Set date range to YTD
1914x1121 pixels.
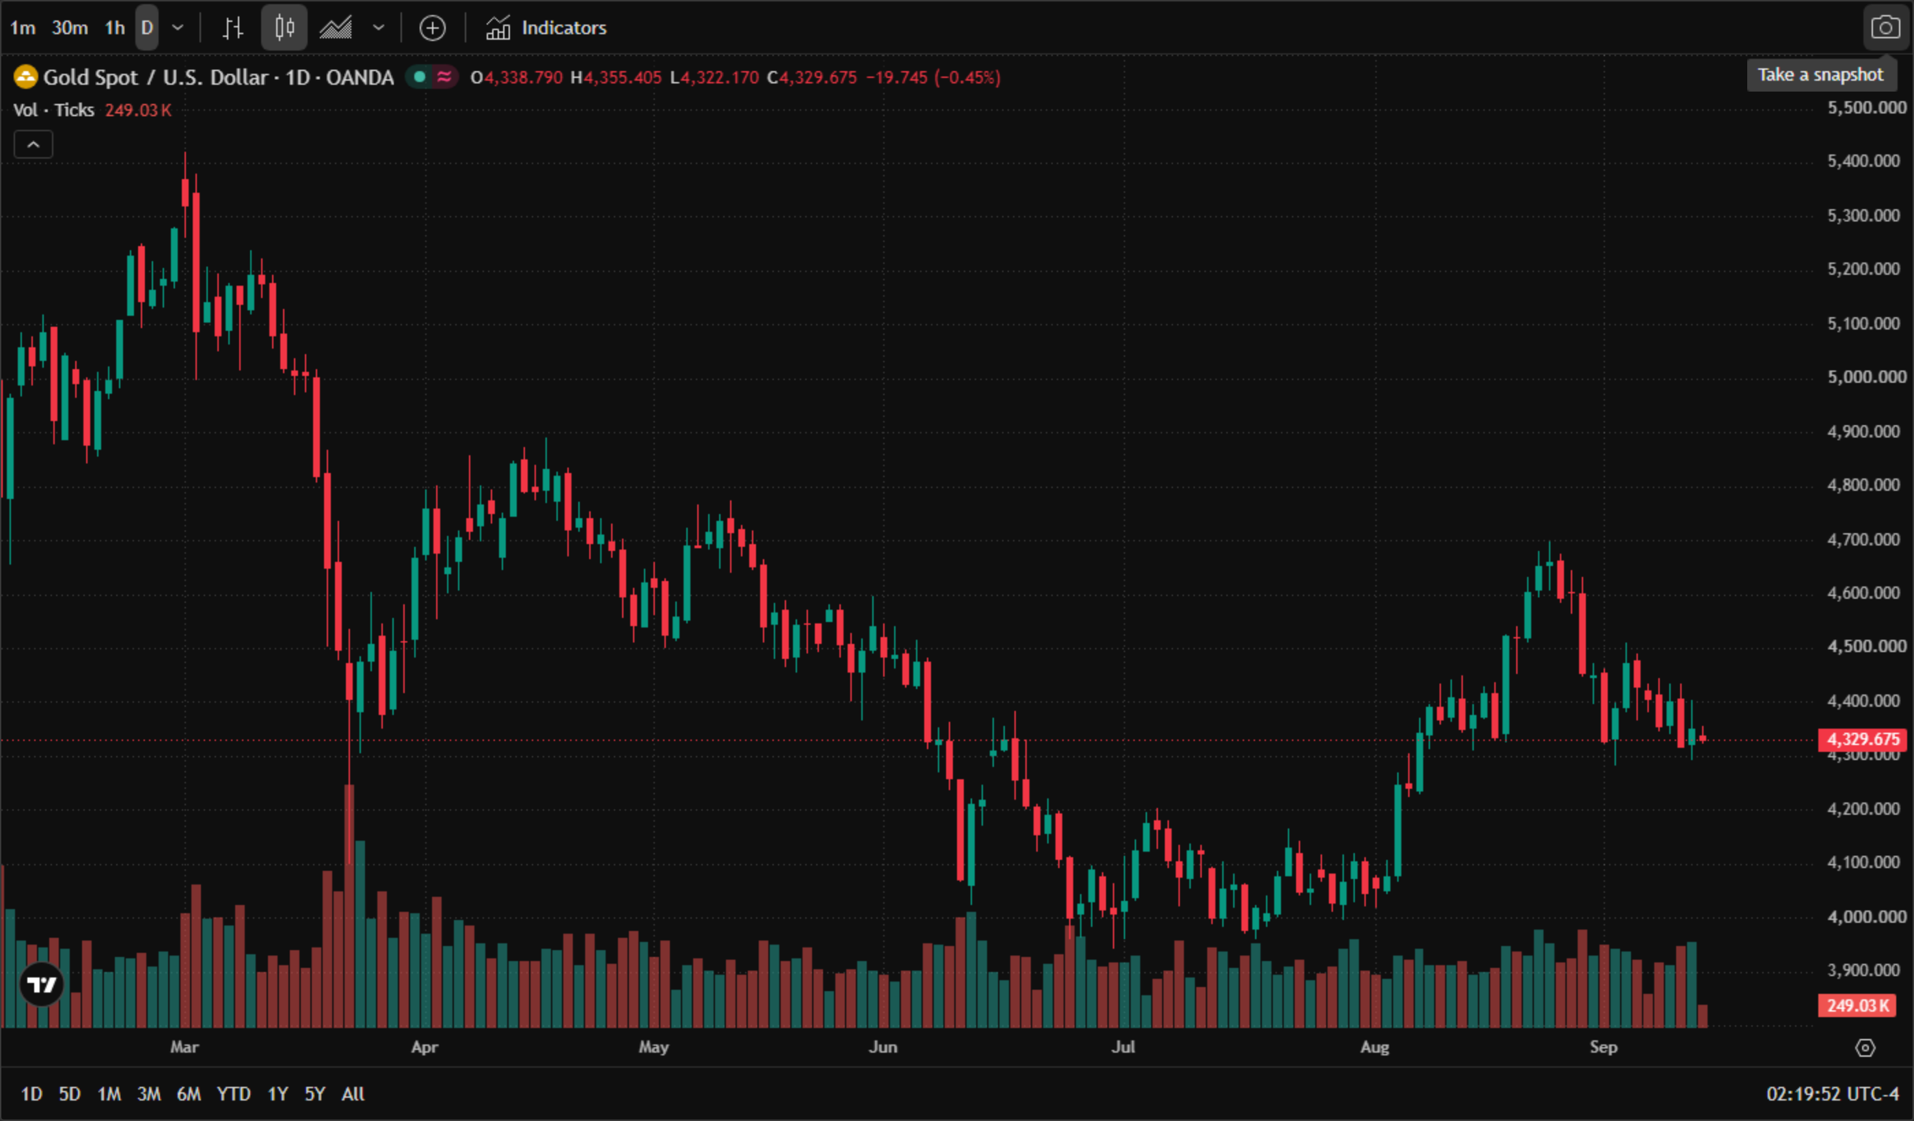pos(234,1094)
